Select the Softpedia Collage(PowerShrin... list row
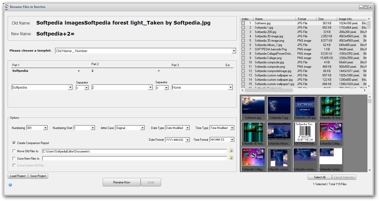The width and height of the screenshot is (379, 201). point(304,54)
